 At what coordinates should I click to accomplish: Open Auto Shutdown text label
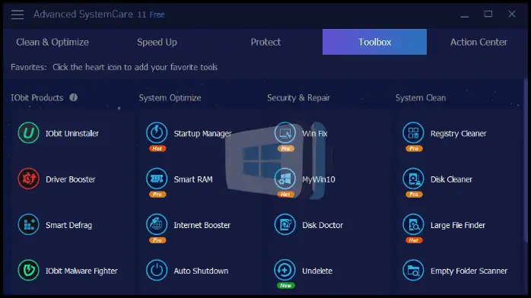pyautogui.click(x=201, y=271)
